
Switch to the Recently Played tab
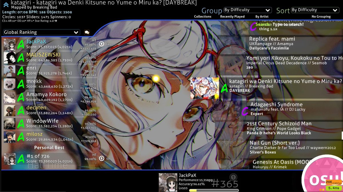[x=232, y=17]
